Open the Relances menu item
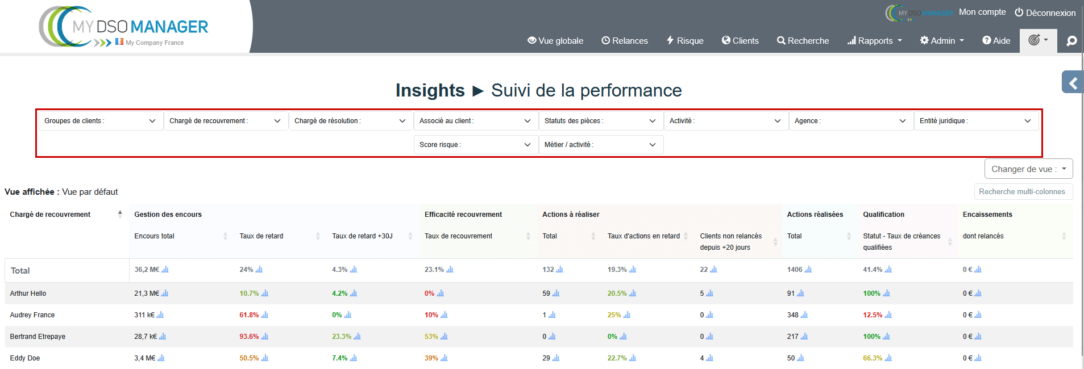Screen dimensions: 1084x369 (625, 41)
